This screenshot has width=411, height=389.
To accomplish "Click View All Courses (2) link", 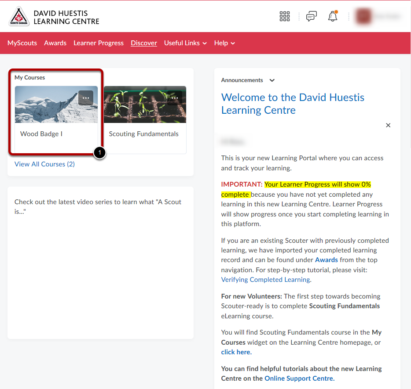I will point(44,164).
